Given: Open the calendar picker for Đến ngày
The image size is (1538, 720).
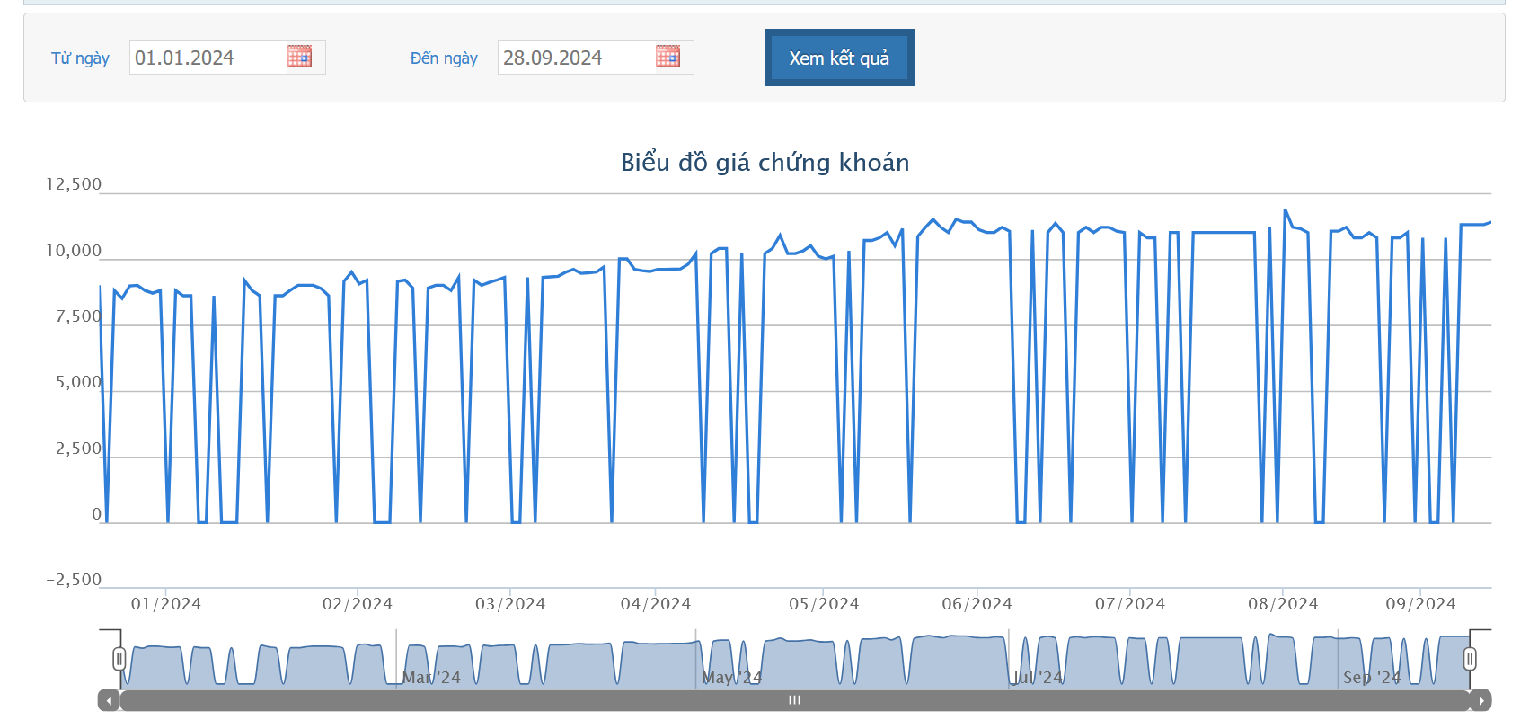Looking at the screenshot, I should tap(668, 57).
